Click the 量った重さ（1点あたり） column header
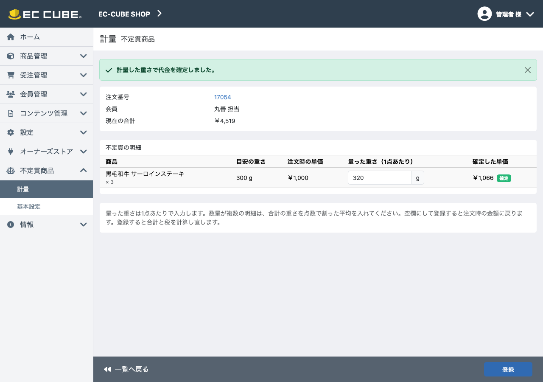Viewport: 543px width, 382px height. (381, 162)
